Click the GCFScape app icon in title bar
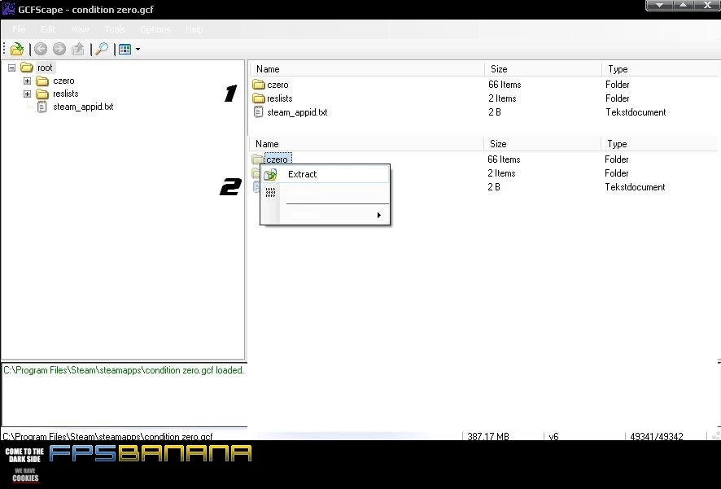Screen dimensions: 721x489 [x=8, y=9]
